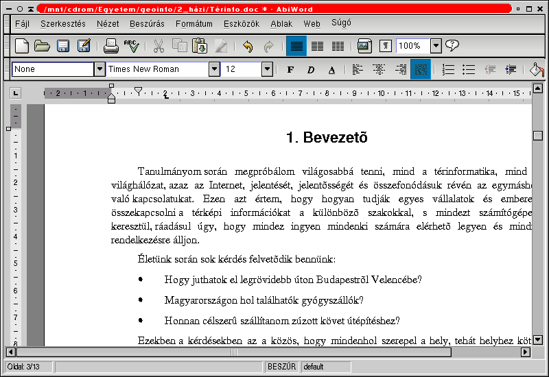Open the zoom percentage dropdown arrow
Image resolution: width=549 pixels, height=377 pixels.
[436, 46]
